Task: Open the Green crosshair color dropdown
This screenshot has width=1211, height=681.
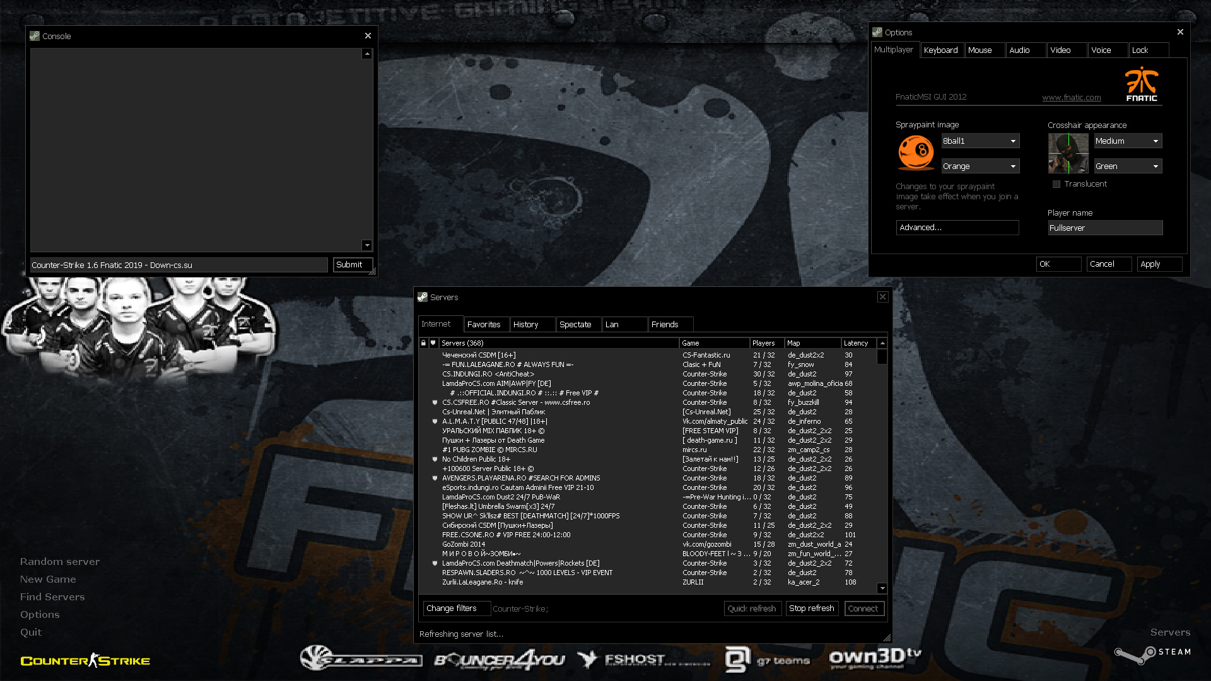Action: [1128, 166]
